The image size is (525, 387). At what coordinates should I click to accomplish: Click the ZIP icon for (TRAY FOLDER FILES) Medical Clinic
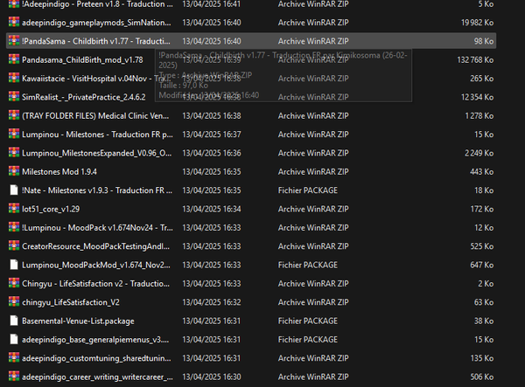coord(14,115)
